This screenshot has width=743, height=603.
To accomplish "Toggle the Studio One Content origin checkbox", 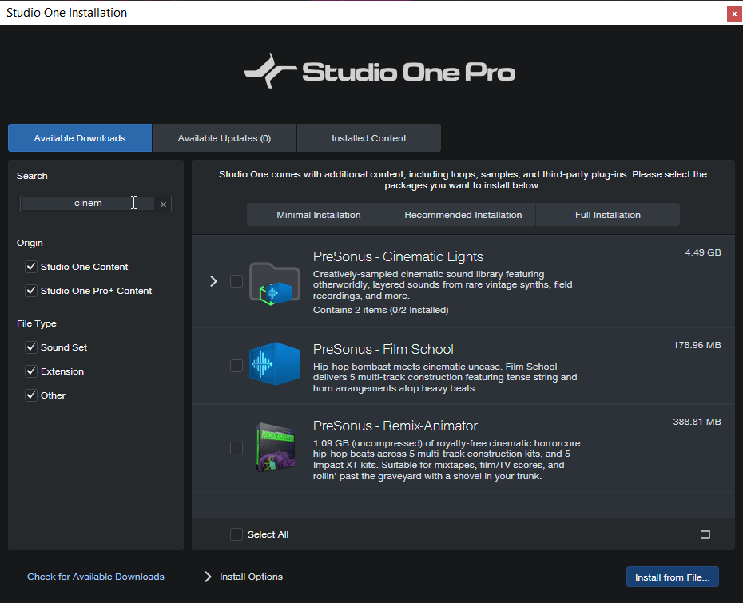I will click(x=31, y=267).
